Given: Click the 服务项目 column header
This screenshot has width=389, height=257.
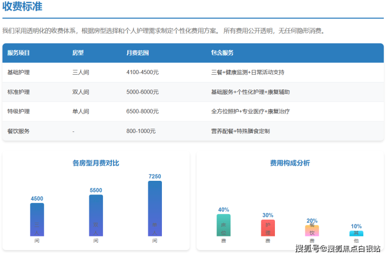Looking at the screenshot, I should [18, 53].
